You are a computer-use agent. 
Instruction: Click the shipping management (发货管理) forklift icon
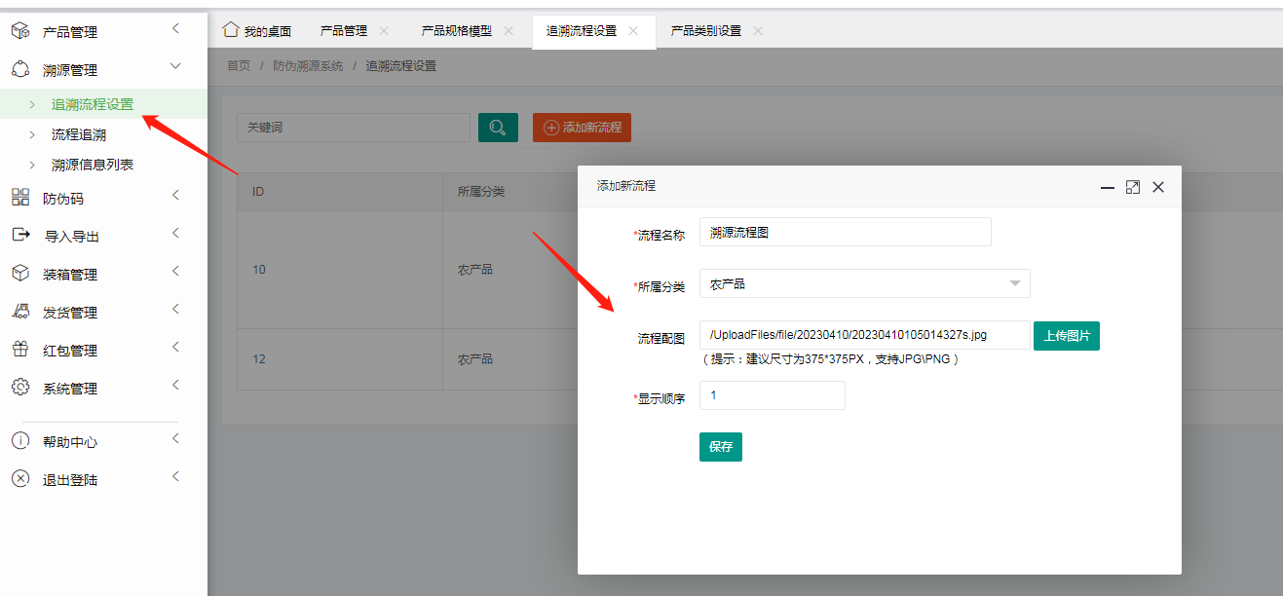pyautogui.click(x=20, y=312)
